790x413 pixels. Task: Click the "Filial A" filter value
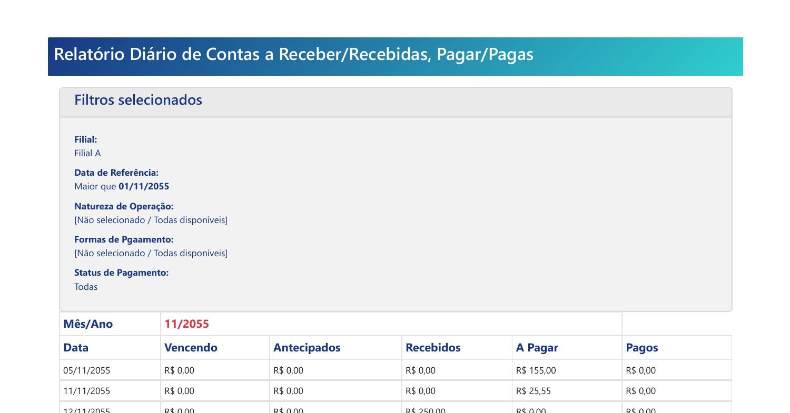[87, 153]
